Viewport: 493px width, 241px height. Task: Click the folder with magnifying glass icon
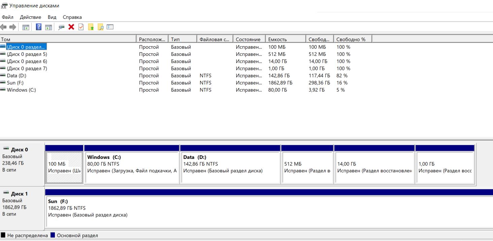coord(100,27)
